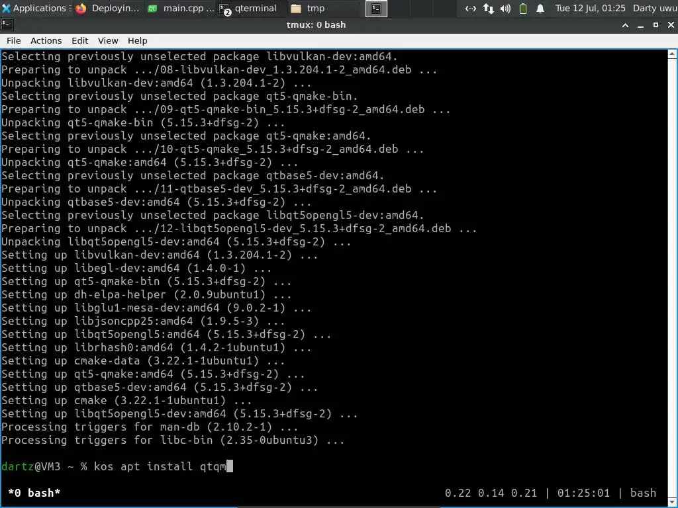Click the line 'Setting up cmake-data'
The image size is (678, 508).
point(143,360)
